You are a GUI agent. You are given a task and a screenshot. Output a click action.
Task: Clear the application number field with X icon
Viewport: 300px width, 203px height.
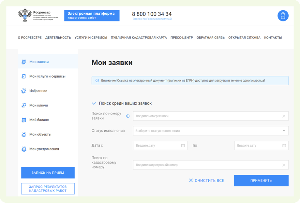pyautogui.click(x=284, y=116)
